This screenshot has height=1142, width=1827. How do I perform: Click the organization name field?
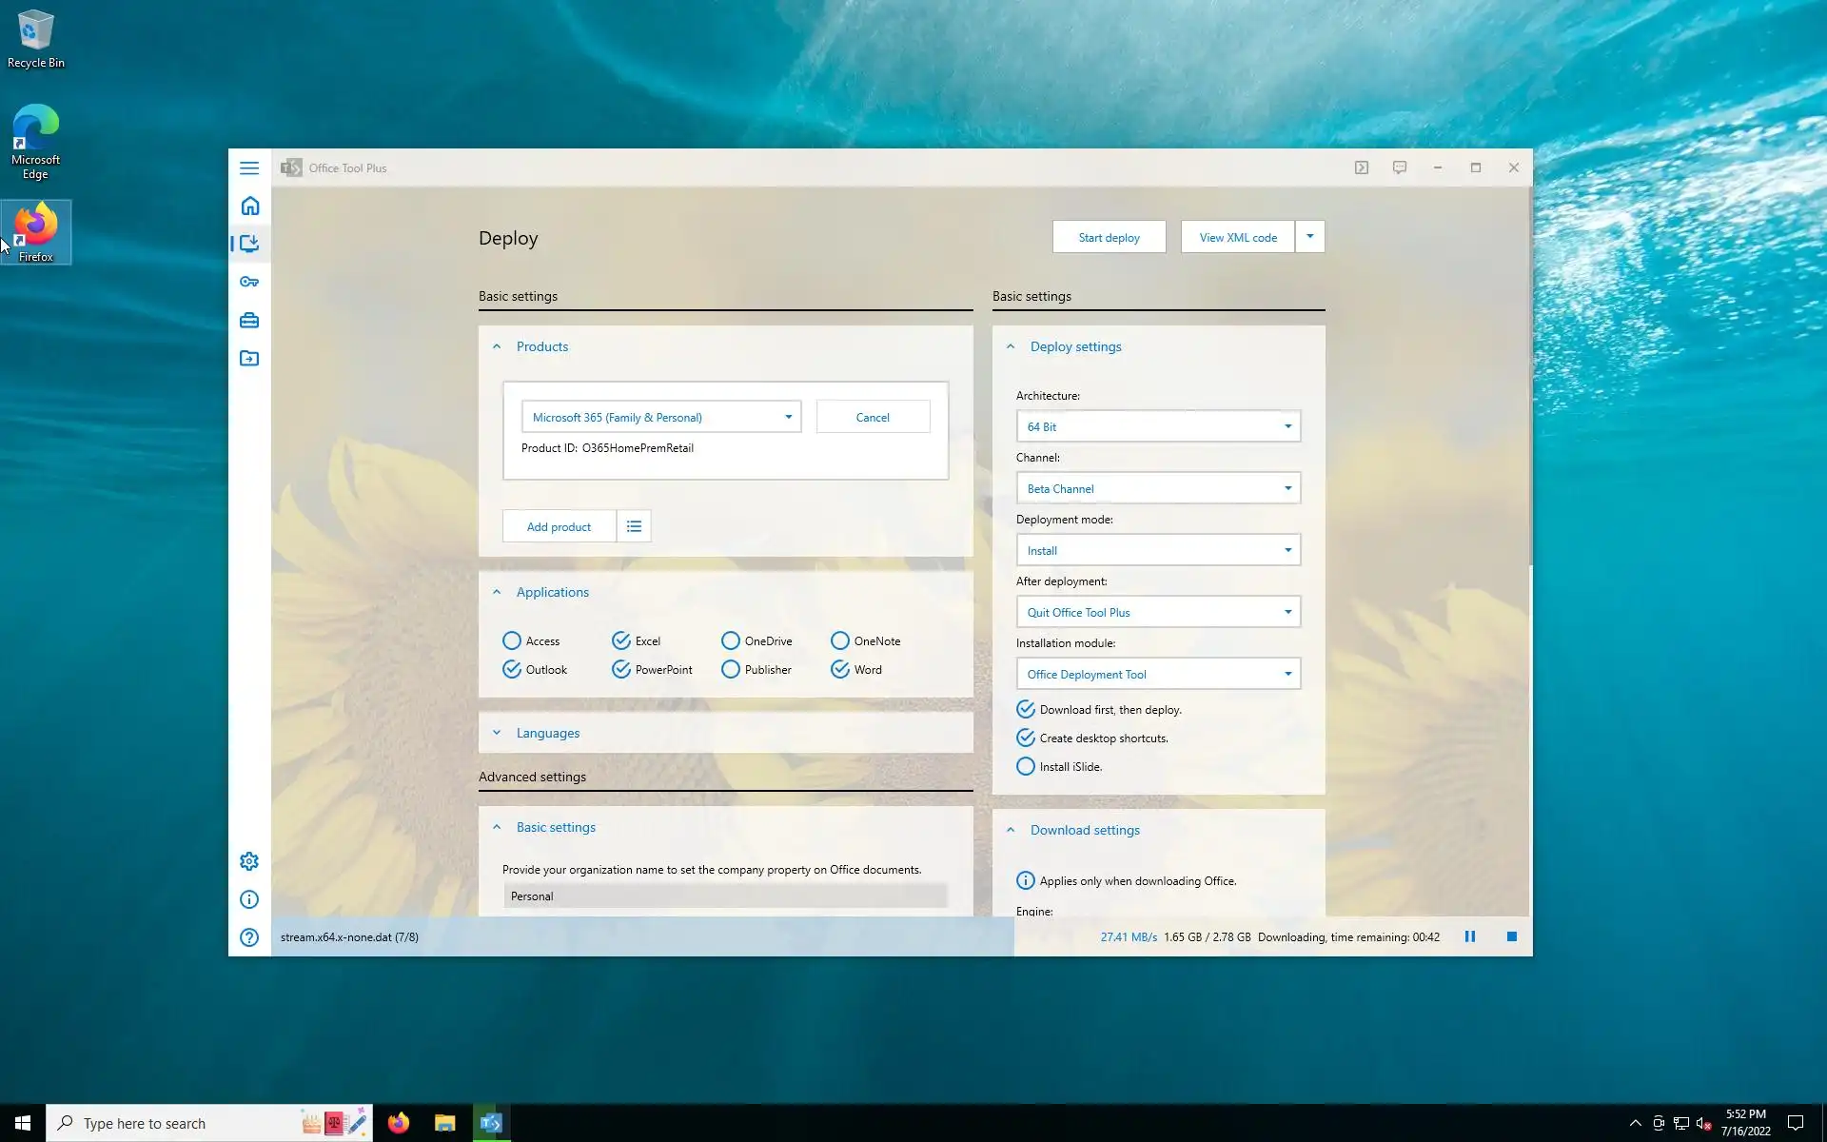pos(725,896)
